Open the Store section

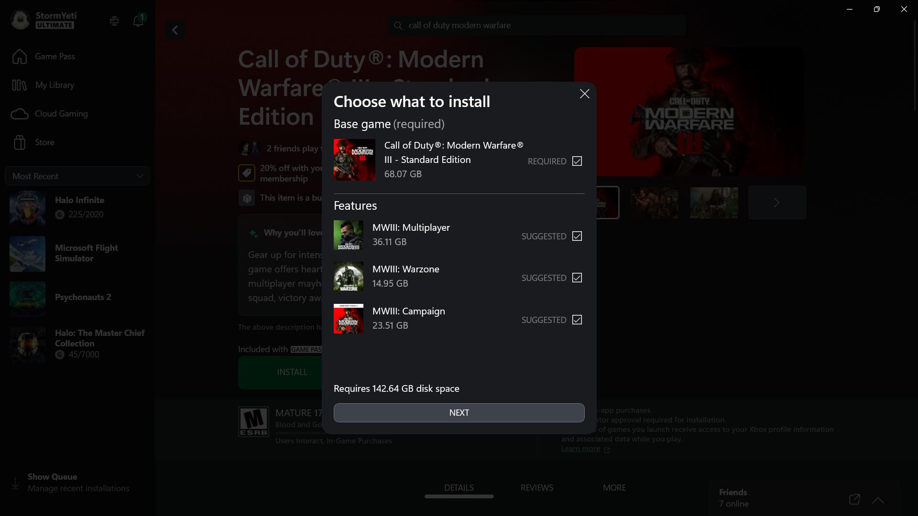[x=45, y=142]
